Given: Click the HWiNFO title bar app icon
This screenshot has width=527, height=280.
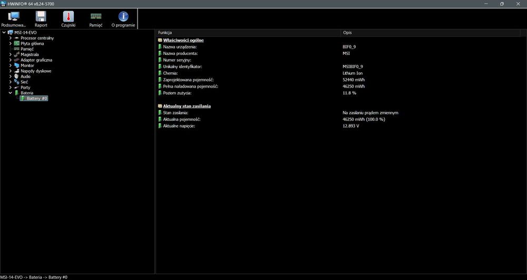Looking at the screenshot, I should tap(3, 4).
